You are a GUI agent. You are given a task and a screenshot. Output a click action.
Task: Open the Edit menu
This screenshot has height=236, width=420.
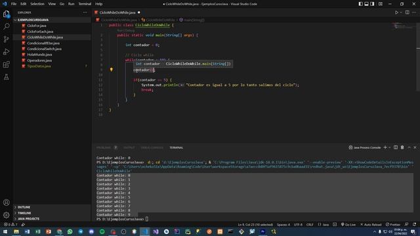[x=24, y=4]
